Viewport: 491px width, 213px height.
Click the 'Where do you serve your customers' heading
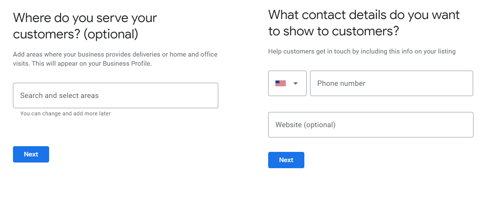point(85,26)
